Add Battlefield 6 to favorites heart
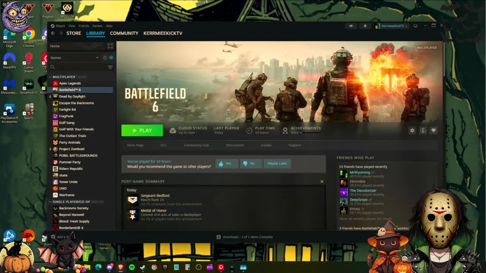Viewport: 486px width, 273px height. coord(433,130)
